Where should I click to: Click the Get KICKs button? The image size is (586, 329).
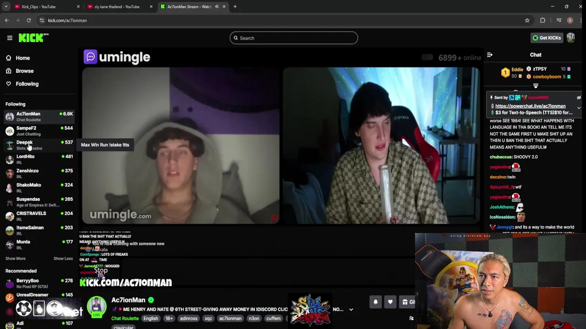pyautogui.click(x=547, y=38)
